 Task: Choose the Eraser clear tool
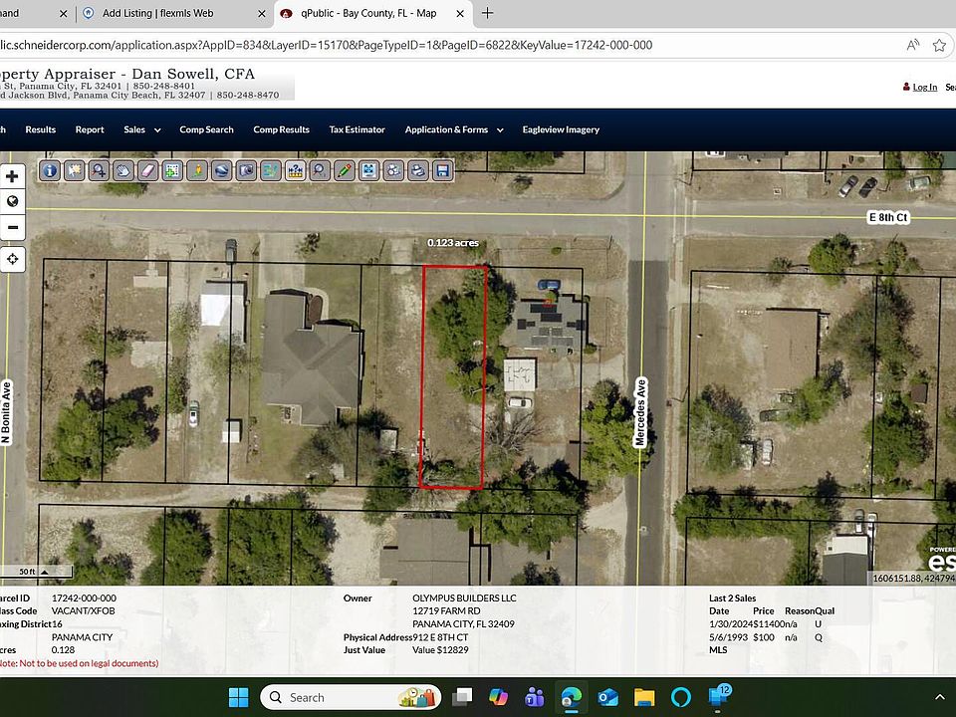coord(147,170)
